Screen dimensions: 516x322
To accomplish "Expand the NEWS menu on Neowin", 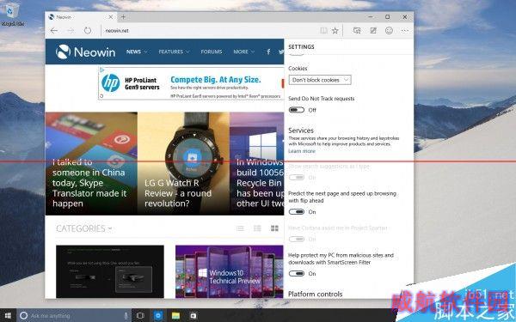I will [x=137, y=52].
